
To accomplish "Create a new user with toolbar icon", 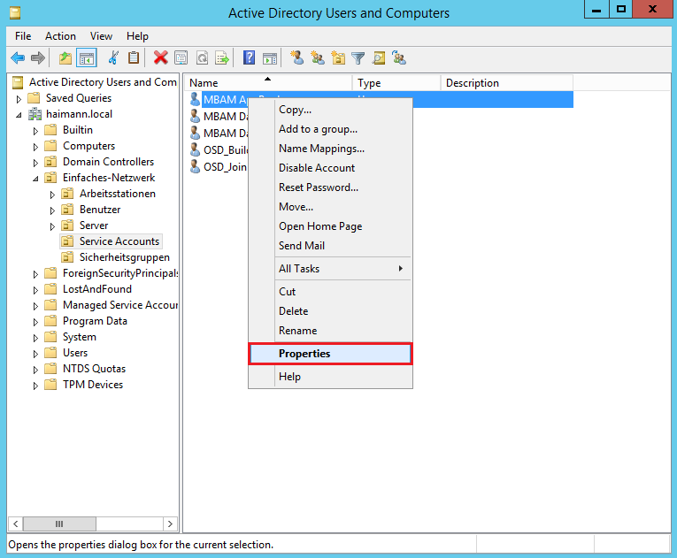I will coord(296,57).
